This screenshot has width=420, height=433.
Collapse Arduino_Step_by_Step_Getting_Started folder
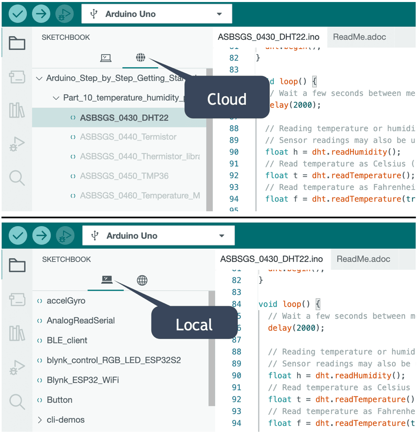click(39, 78)
